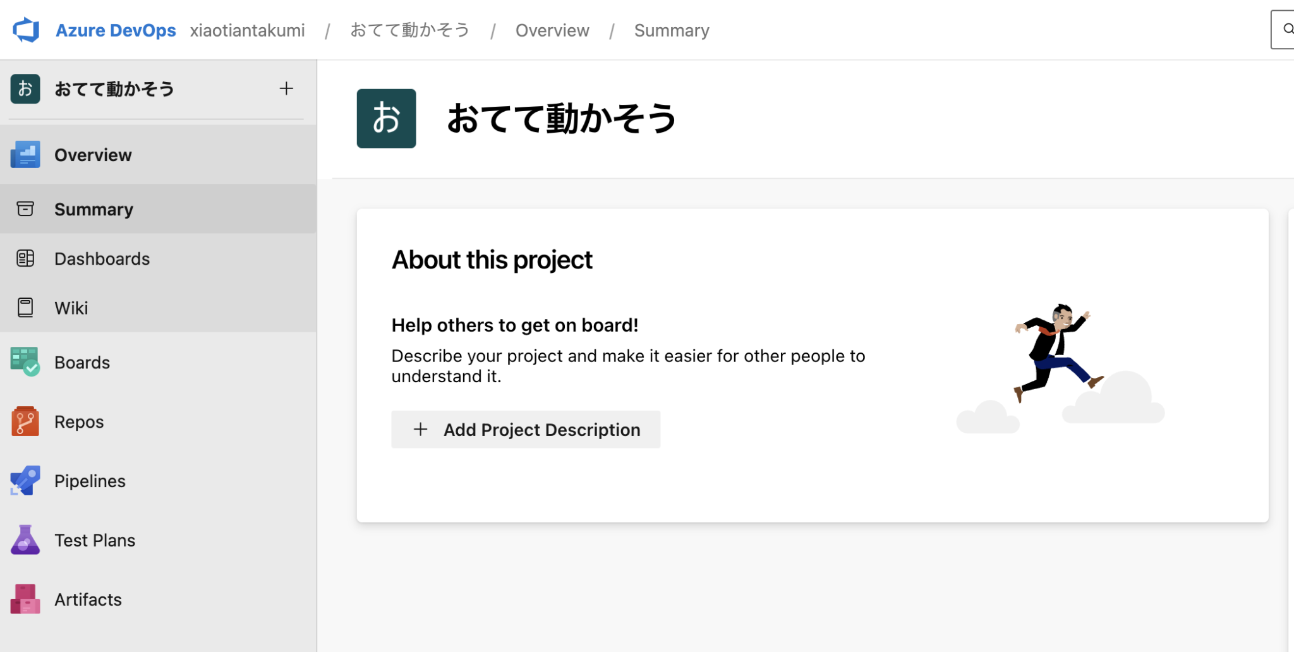This screenshot has height=652, width=1294.
Task: Click the plus icon beside project name
Action: pyautogui.click(x=286, y=88)
